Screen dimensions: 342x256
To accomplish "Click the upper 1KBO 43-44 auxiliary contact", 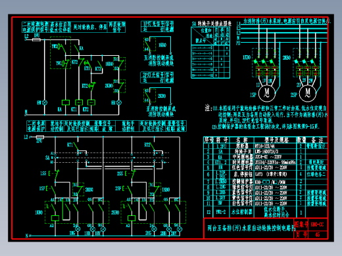I will [x=149, y=45].
